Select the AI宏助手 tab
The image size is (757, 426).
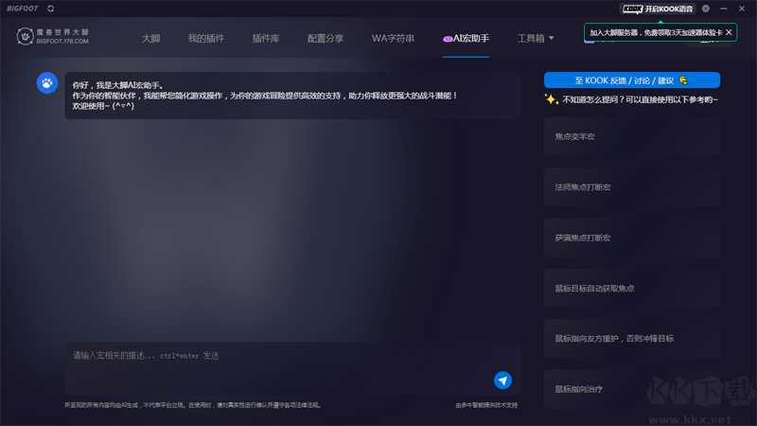pyautogui.click(x=466, y=38)
